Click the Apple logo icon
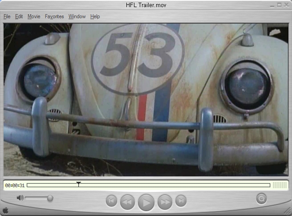292x216 pixels. [x=6, y=210]
